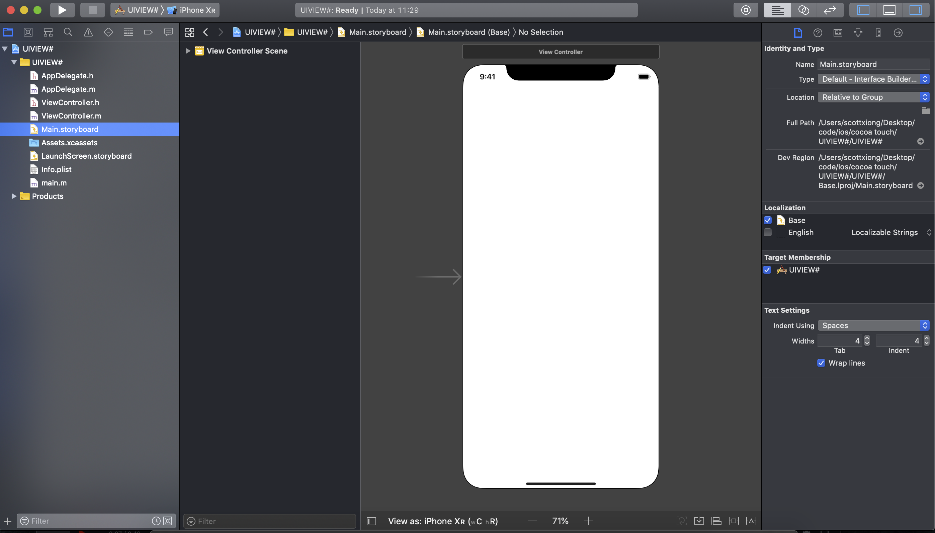Viewport: 935px width, 533px height.
Task: Hide the navigator panel
Action: point(863,10)
